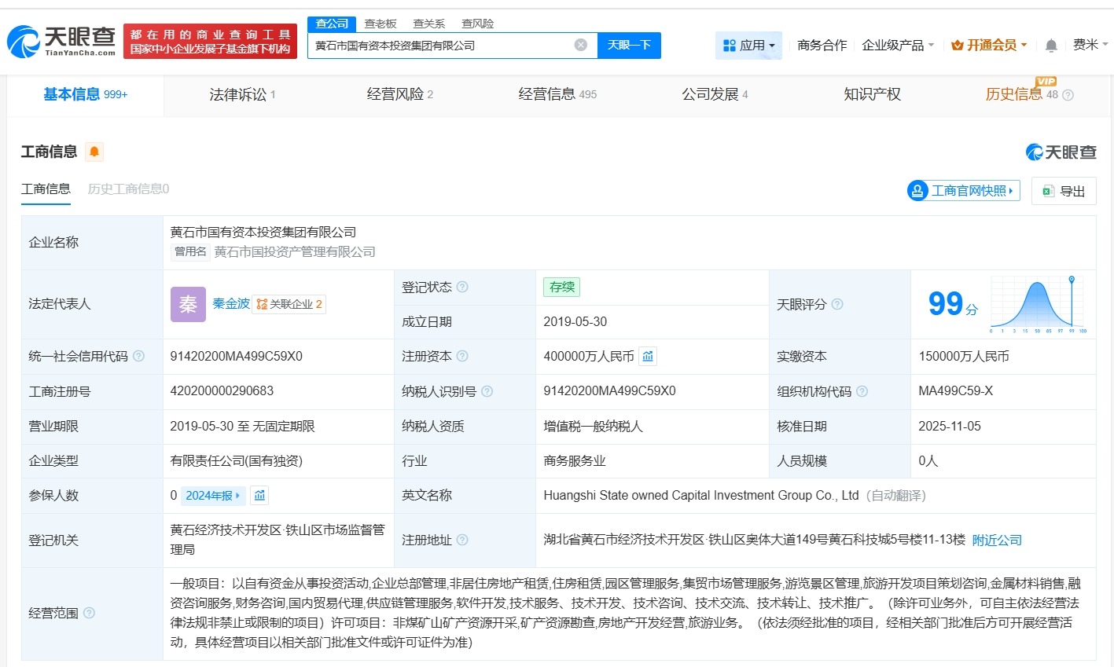Clear the search box with X icon
This screenshot has width=1114, height=667.
[x=581, y=45]
